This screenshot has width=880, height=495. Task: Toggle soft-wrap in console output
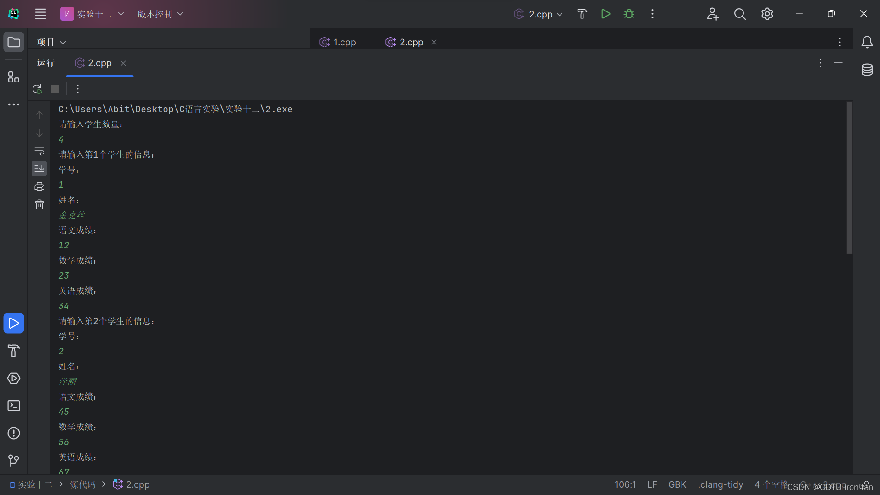pyautogui.click(x=39, y=151)
